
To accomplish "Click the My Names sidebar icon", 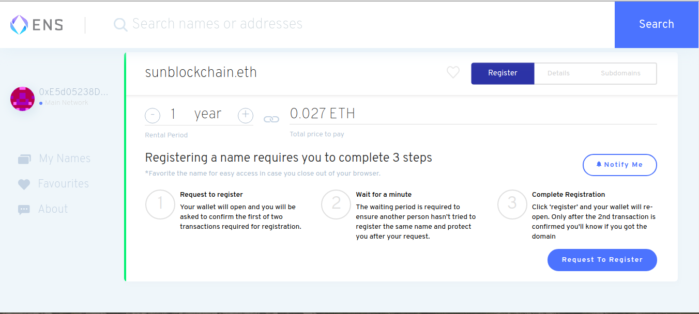I will pos(24,159).
